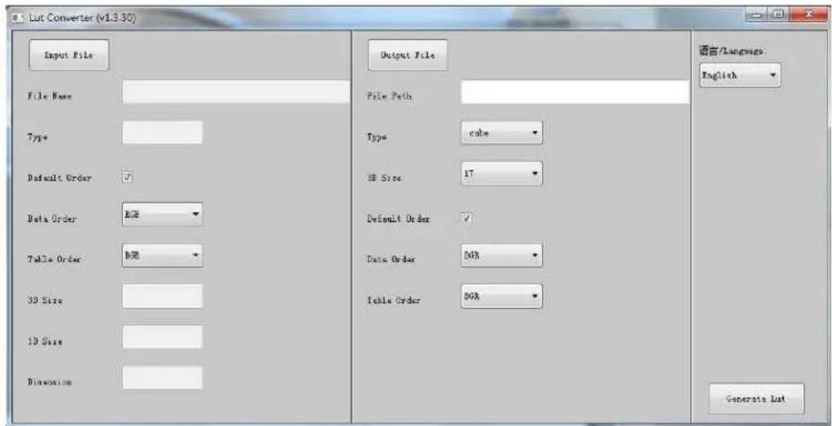The image size is (832, 426).
Task: Open the output Type dropdown showing cube
Action: click(501, 133)
